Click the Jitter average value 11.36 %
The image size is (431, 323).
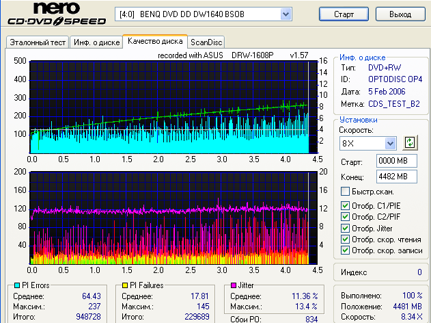[x=305, y=296]
